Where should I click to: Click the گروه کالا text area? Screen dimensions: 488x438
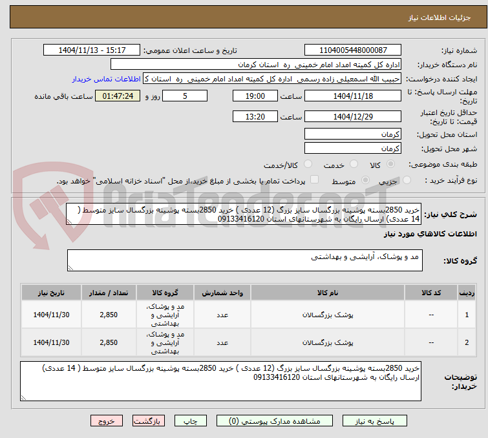point(244,260)
